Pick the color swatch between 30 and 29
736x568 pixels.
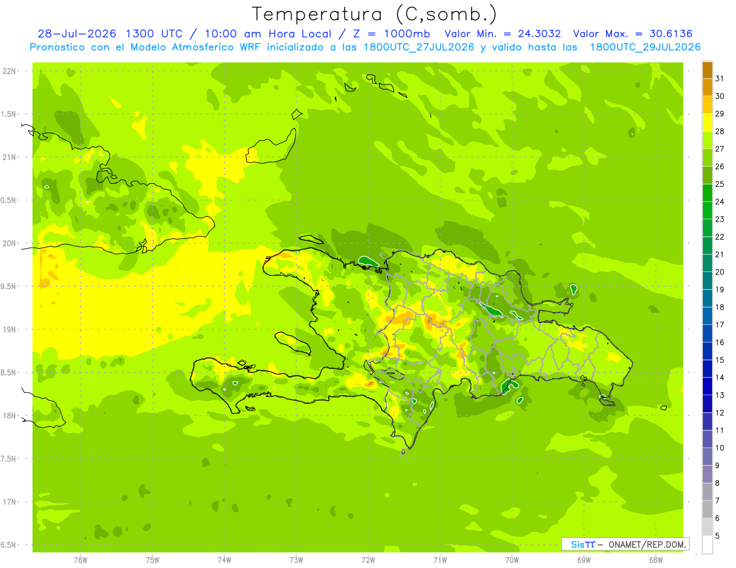pos(707,105)
